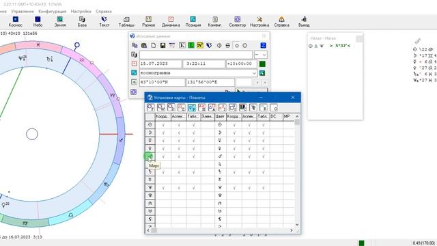Toggle Neptune first Коорд. checkmark
Image resolution: width=437 pixels, height=246 pixels.
[163, 188]
